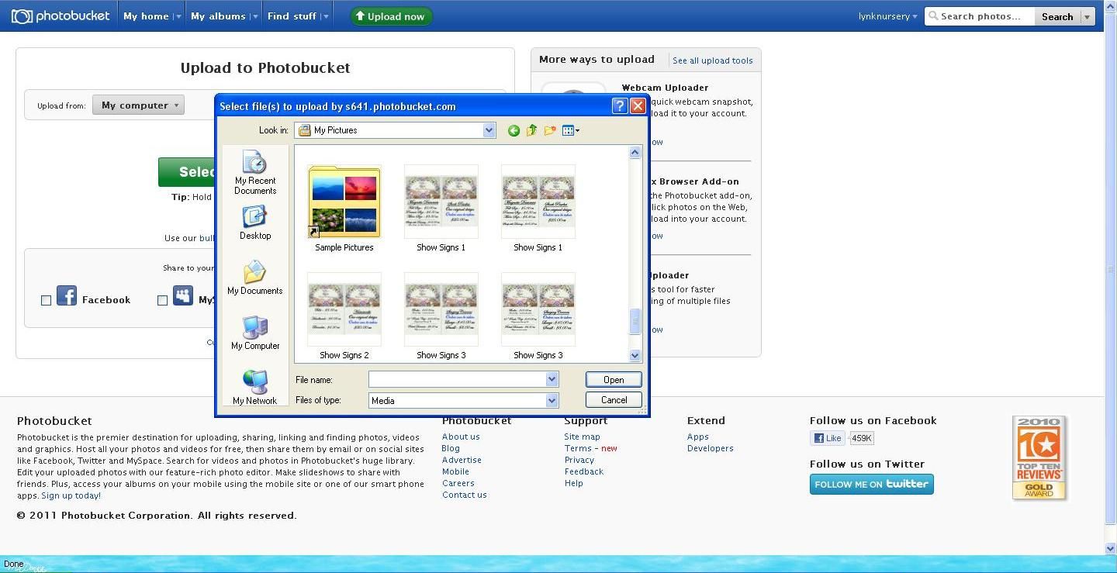Open the Blog footer link
The image size is (1117, 573).
(x=451, y=448)
